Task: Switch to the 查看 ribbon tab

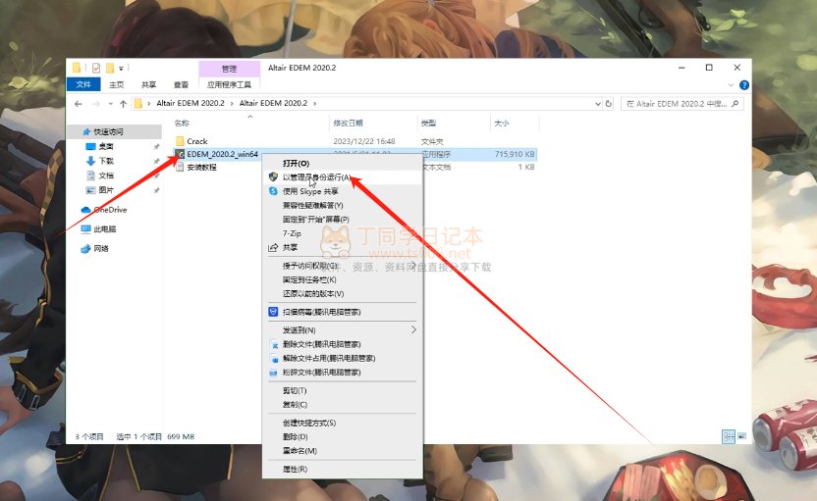Action: tap(181, 84)
